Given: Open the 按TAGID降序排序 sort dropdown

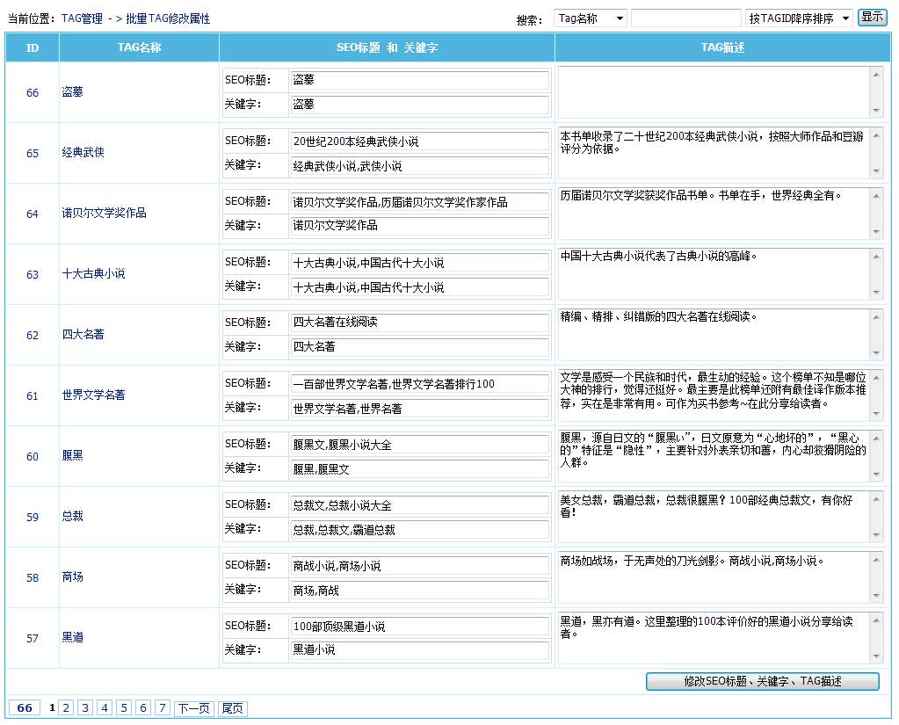Looking at the screenshot, I should 799,18.
